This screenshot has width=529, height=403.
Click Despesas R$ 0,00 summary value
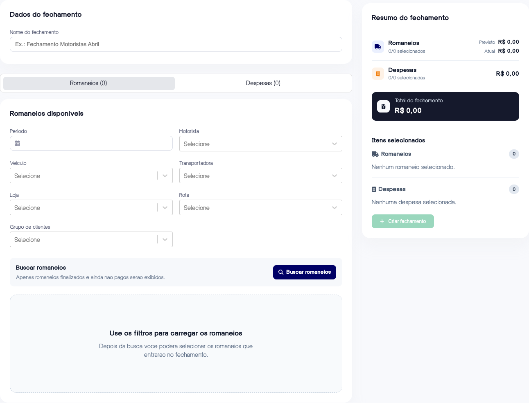point(508,74)
